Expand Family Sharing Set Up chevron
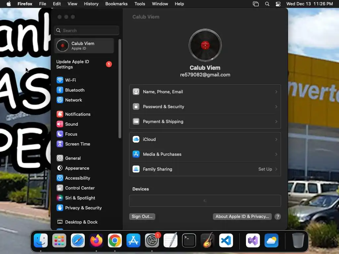 (276, 169)
